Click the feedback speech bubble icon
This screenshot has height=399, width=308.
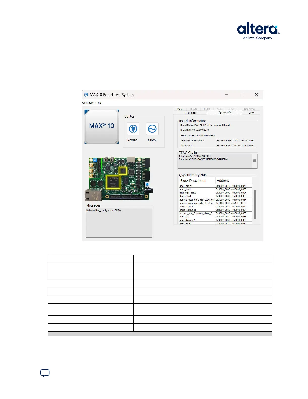[45, 373]
